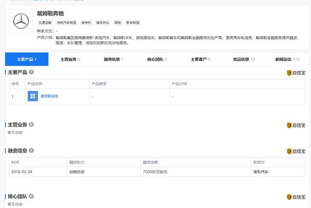
Task: Open the 新闻动态 tab
Action: (x=287, y=59)
